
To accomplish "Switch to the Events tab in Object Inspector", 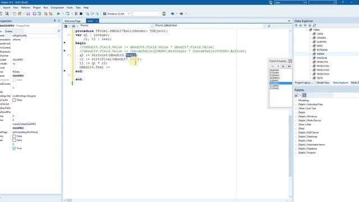I will tap(9, 31).
